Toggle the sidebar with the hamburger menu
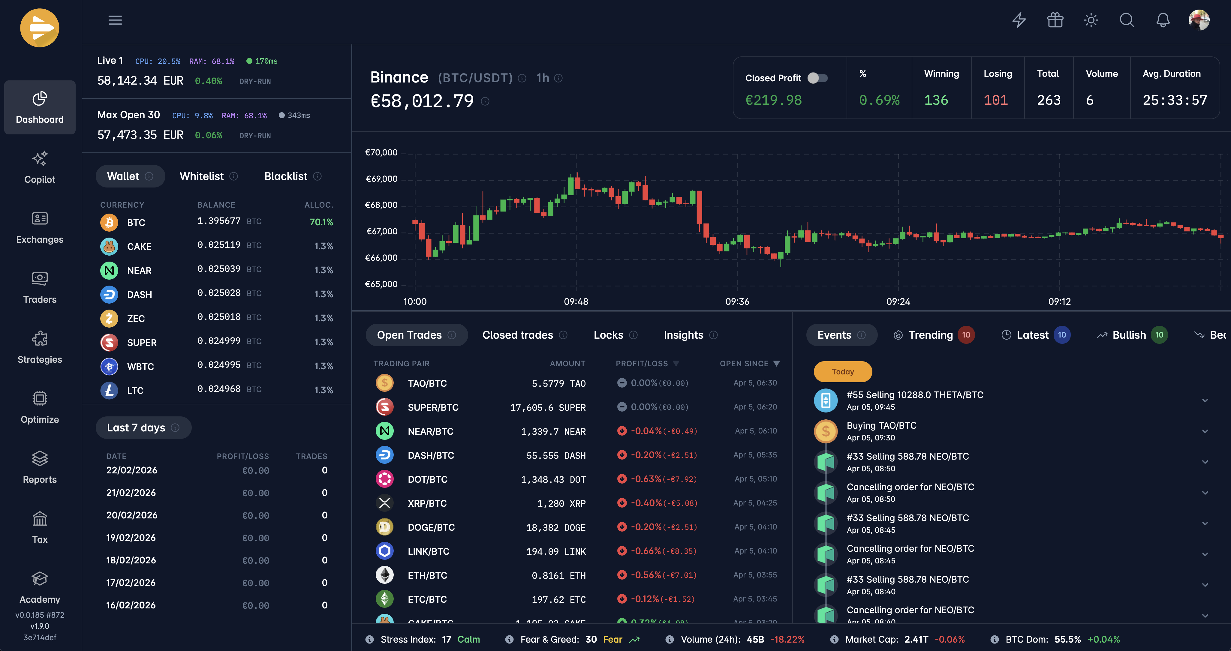This screenshot has width=1231, height=651. pos(115,20)
